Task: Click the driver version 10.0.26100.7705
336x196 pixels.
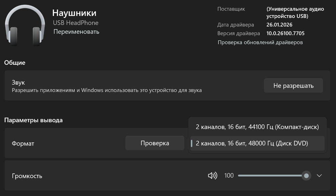Action: pos(285,33)
